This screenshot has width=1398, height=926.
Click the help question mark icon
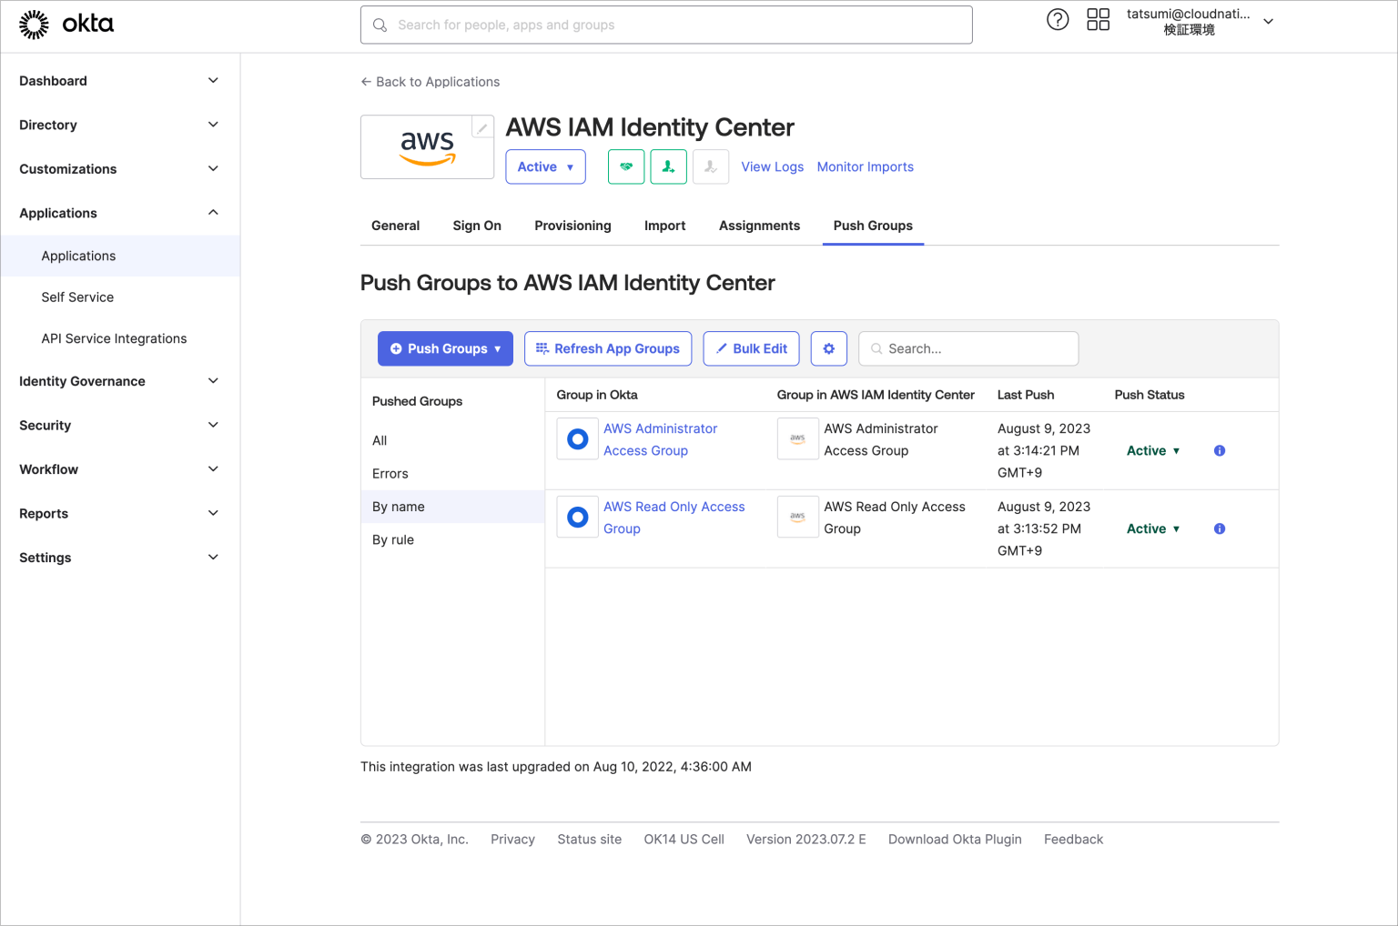[x=1058, y=18]
